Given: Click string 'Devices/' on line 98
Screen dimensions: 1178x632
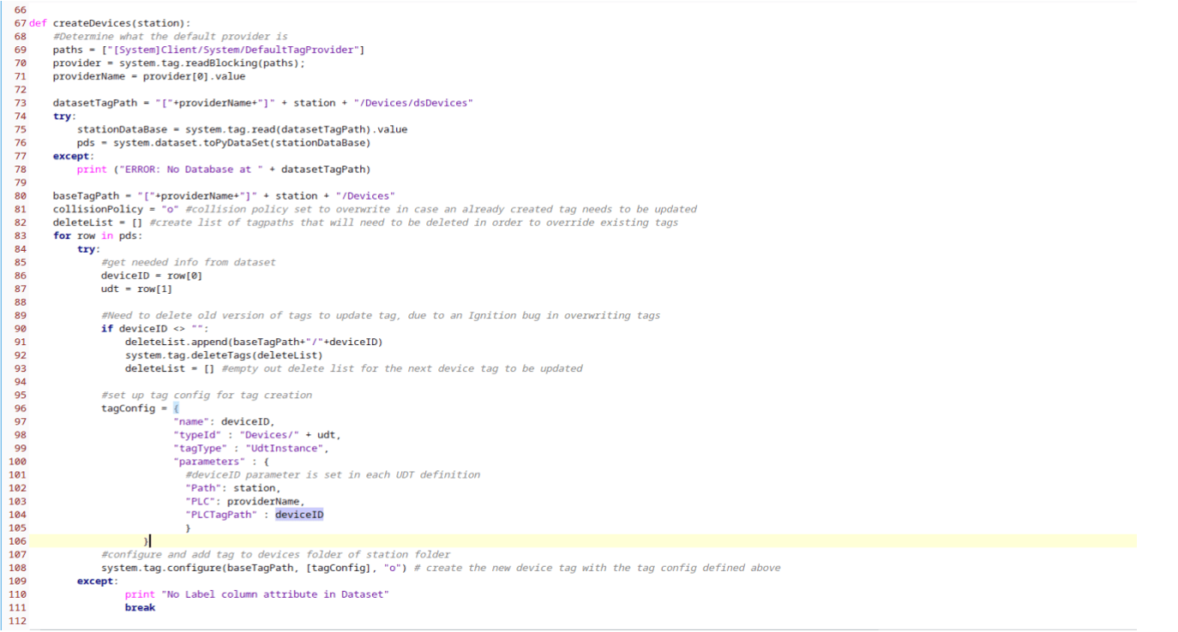Looking at the screenshot, I should coord(270,434).
